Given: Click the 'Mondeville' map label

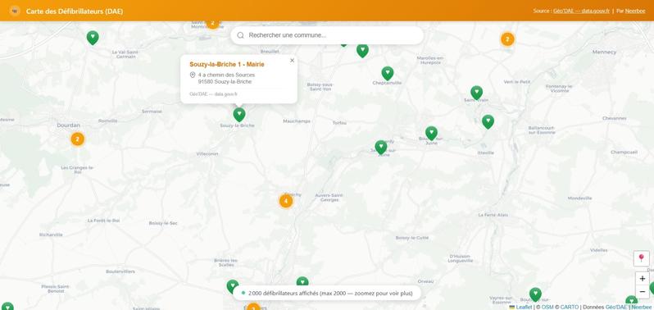Looking at the screenshot, I should coord(579,198).
